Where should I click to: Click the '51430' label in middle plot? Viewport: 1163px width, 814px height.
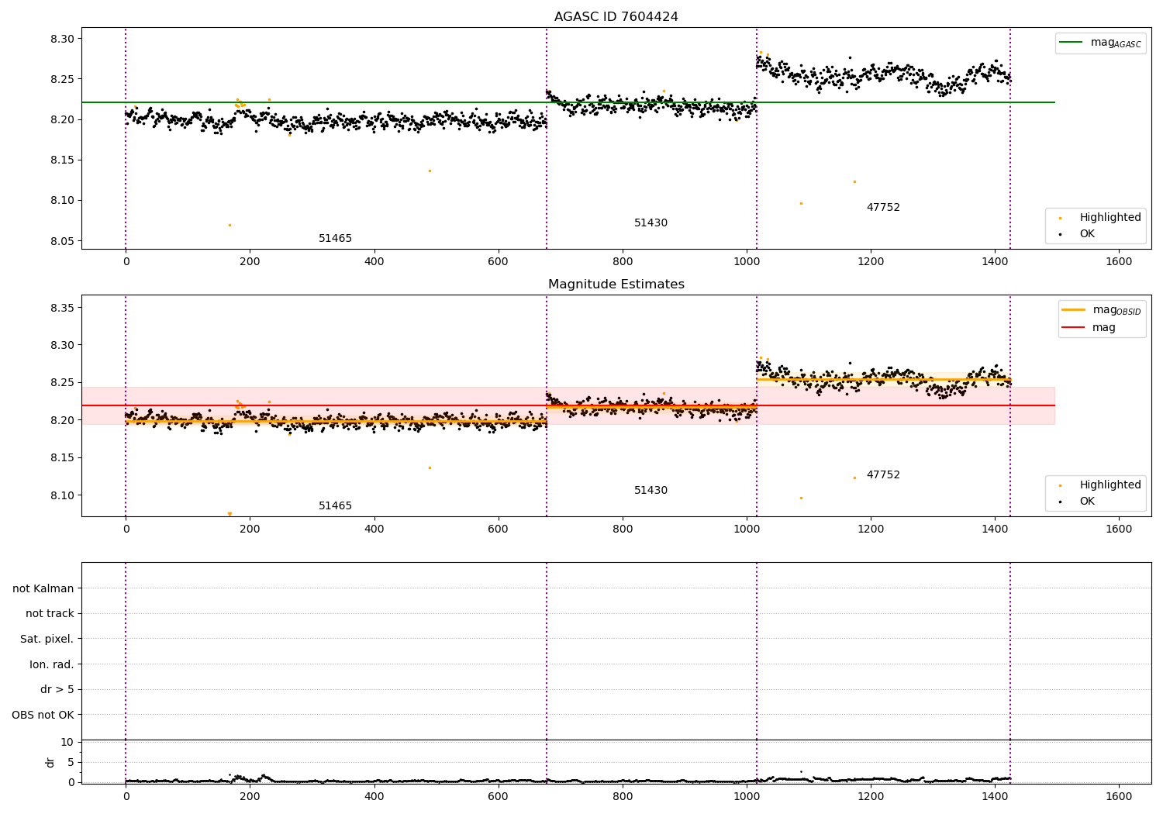pyautogui.click(x=651, y=491)
